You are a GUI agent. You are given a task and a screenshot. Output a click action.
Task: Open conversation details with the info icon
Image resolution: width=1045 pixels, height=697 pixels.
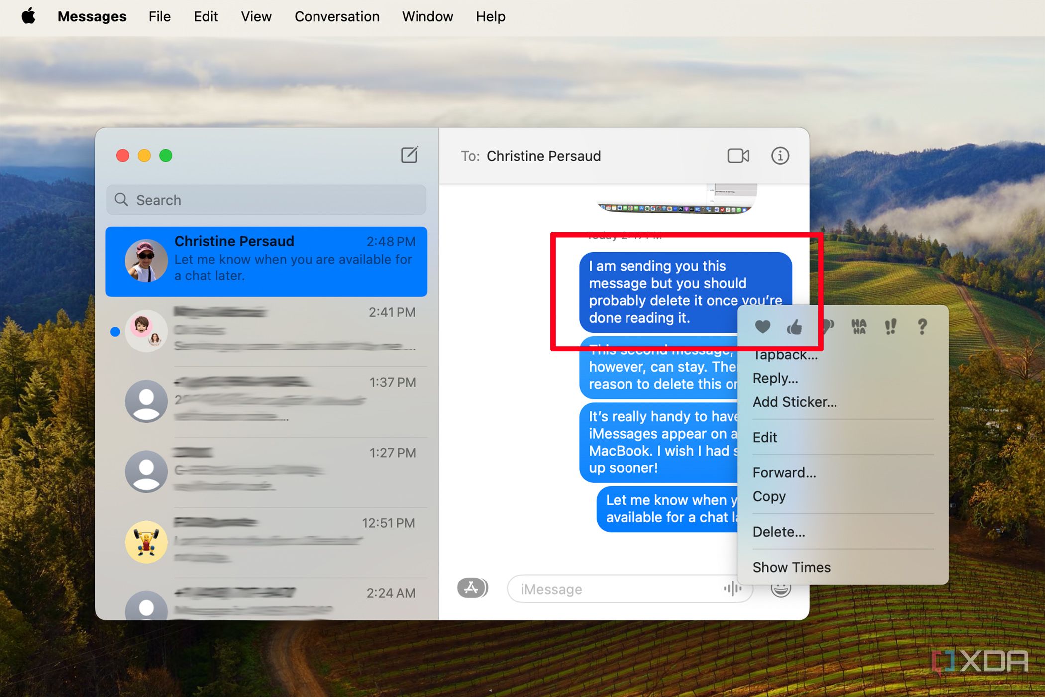[780, 156]
